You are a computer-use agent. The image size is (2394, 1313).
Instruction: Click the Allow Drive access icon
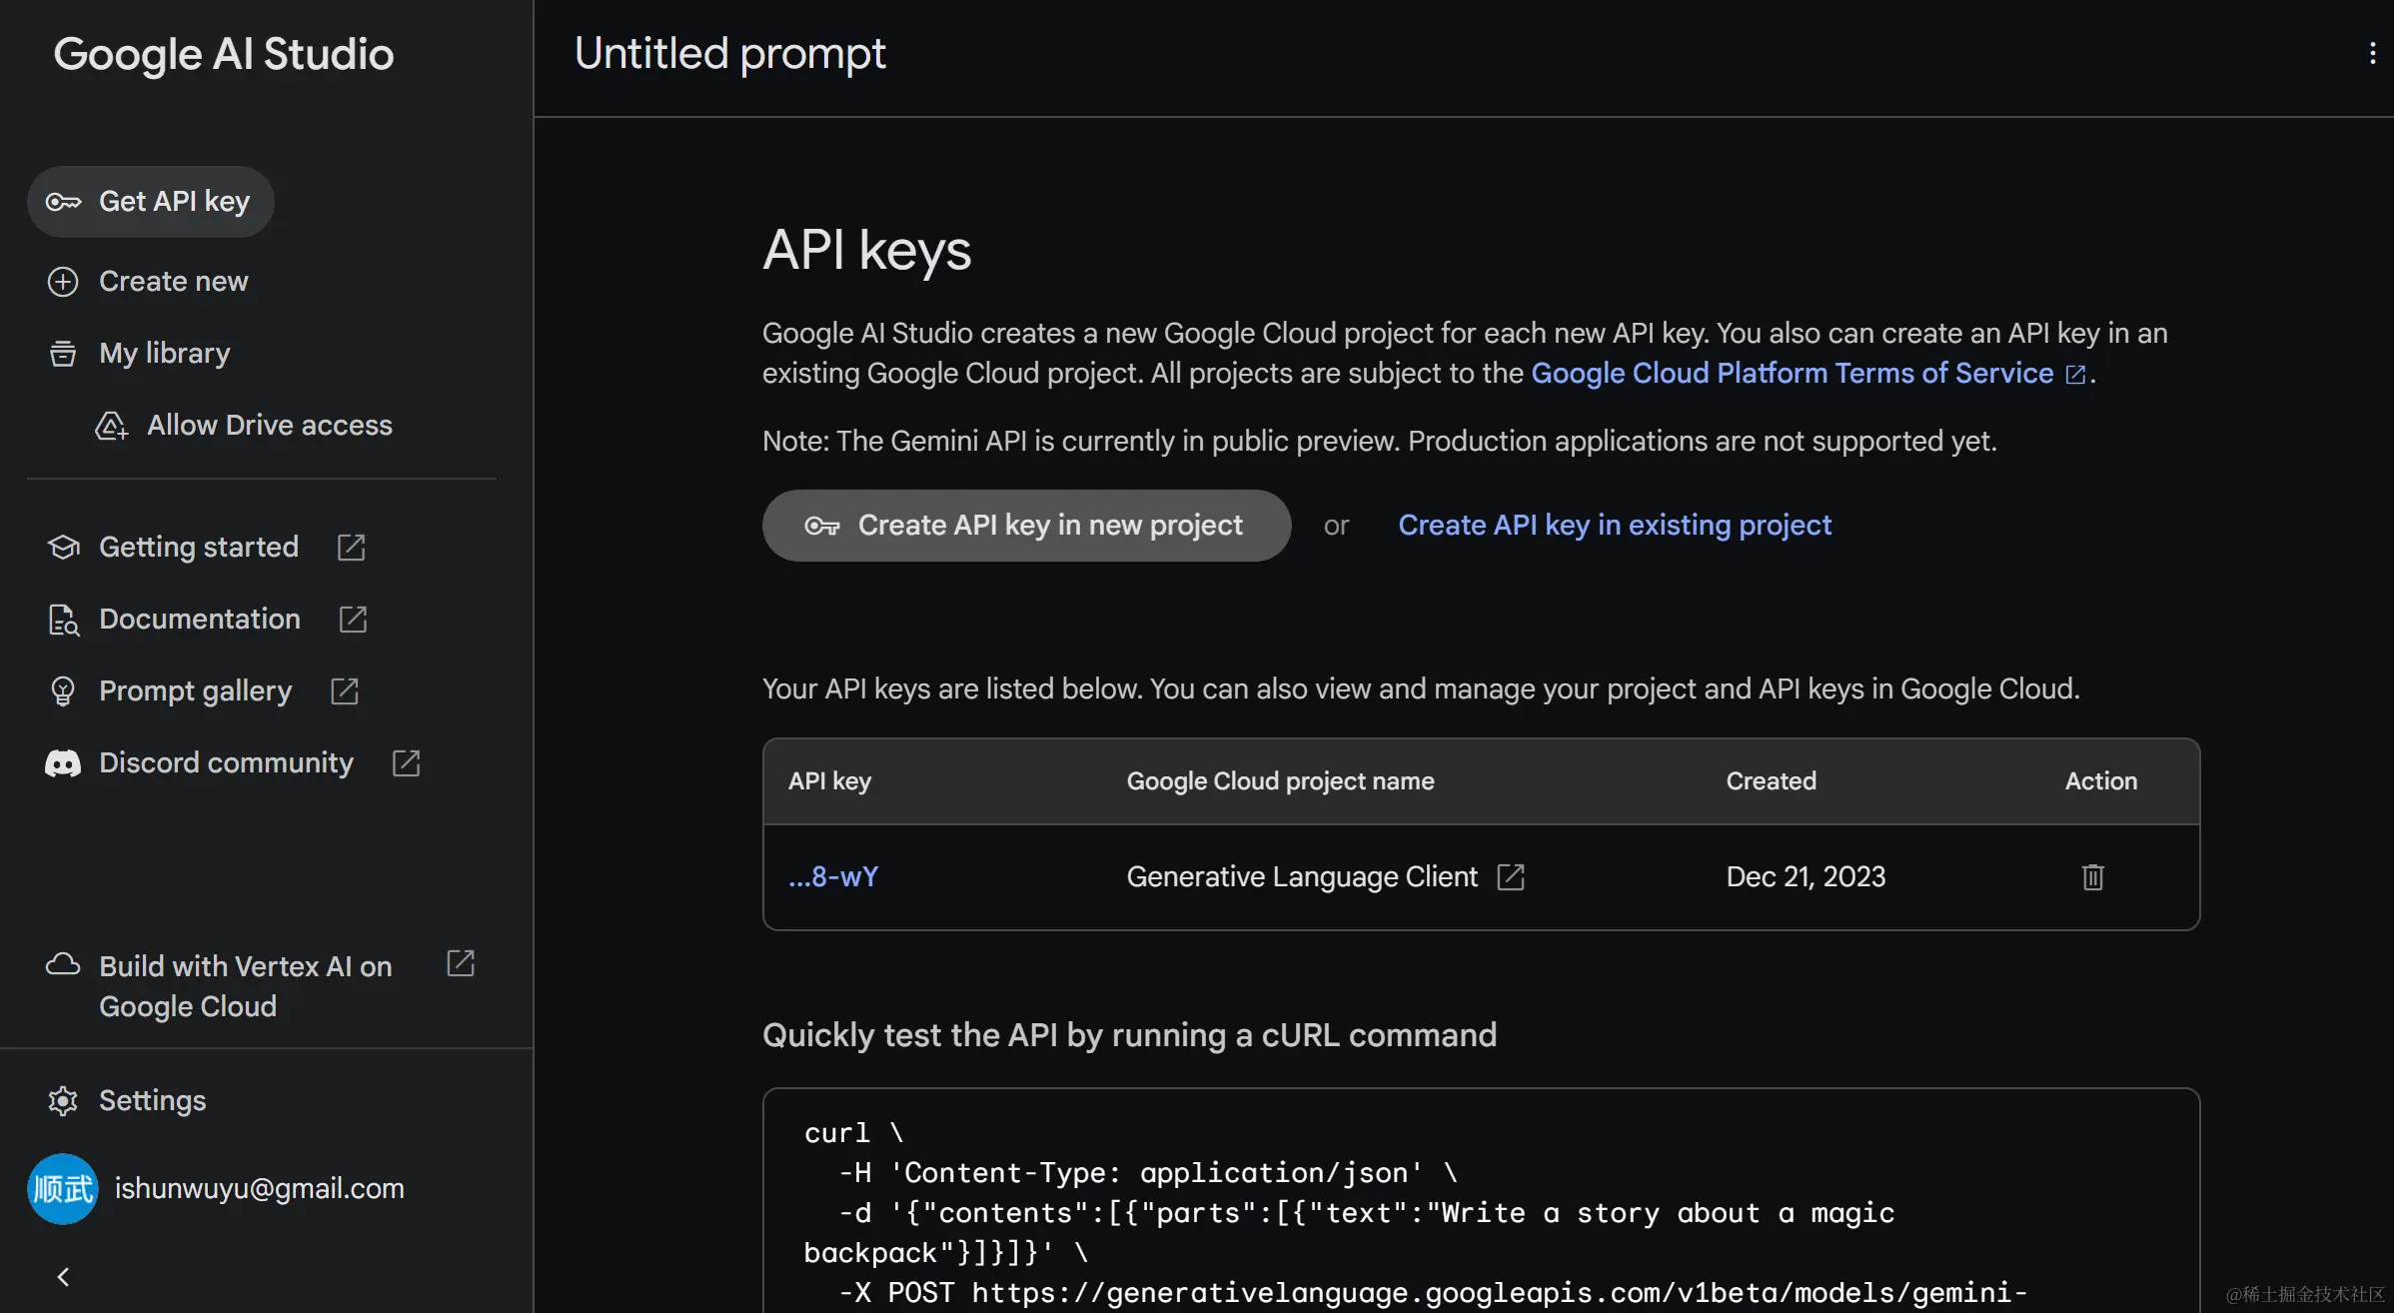pos(111,426)
